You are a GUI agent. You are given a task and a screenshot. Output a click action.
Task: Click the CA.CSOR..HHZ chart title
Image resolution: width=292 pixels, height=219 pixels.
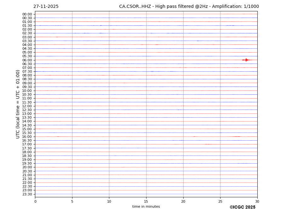[x=189, y=7]
